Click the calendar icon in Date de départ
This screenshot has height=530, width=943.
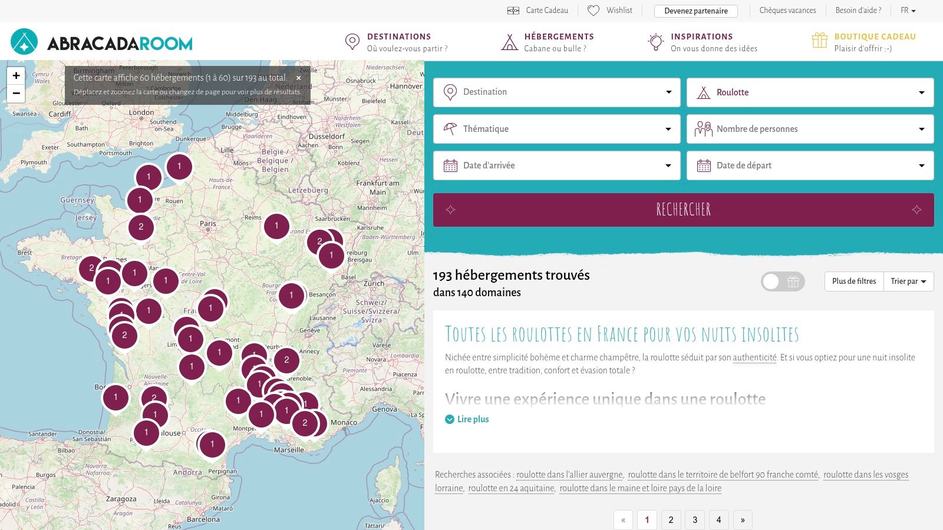[704, 165]
